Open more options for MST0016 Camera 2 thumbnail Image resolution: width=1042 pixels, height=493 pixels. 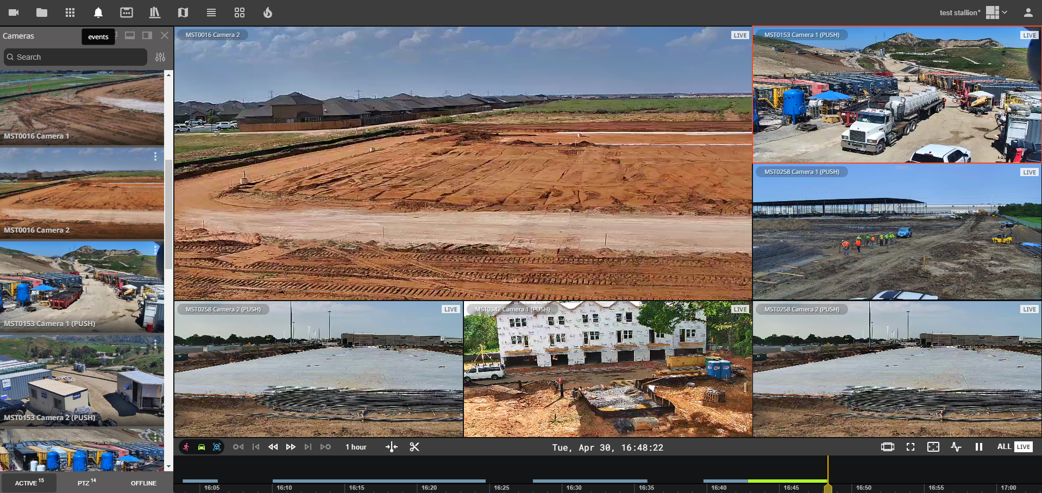tap(155, 157)
